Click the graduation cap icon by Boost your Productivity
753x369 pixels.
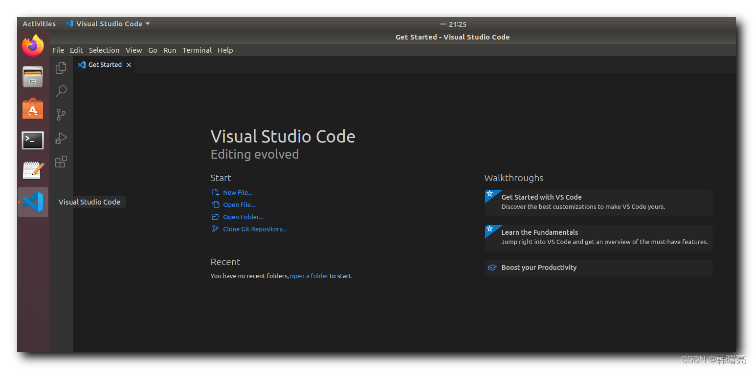(x=492, y=267)
